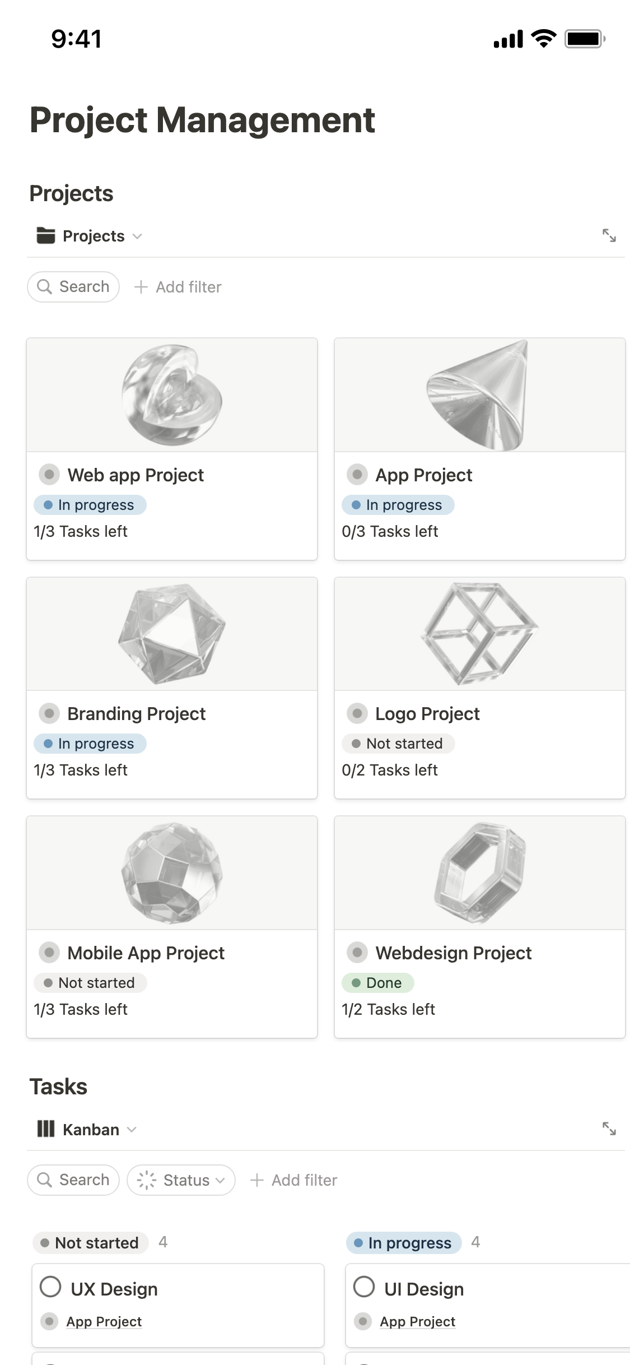This screenshot has height=1365, width=630.
Task: Expand Projects view to full screen
Action: (x=610, y=236)
